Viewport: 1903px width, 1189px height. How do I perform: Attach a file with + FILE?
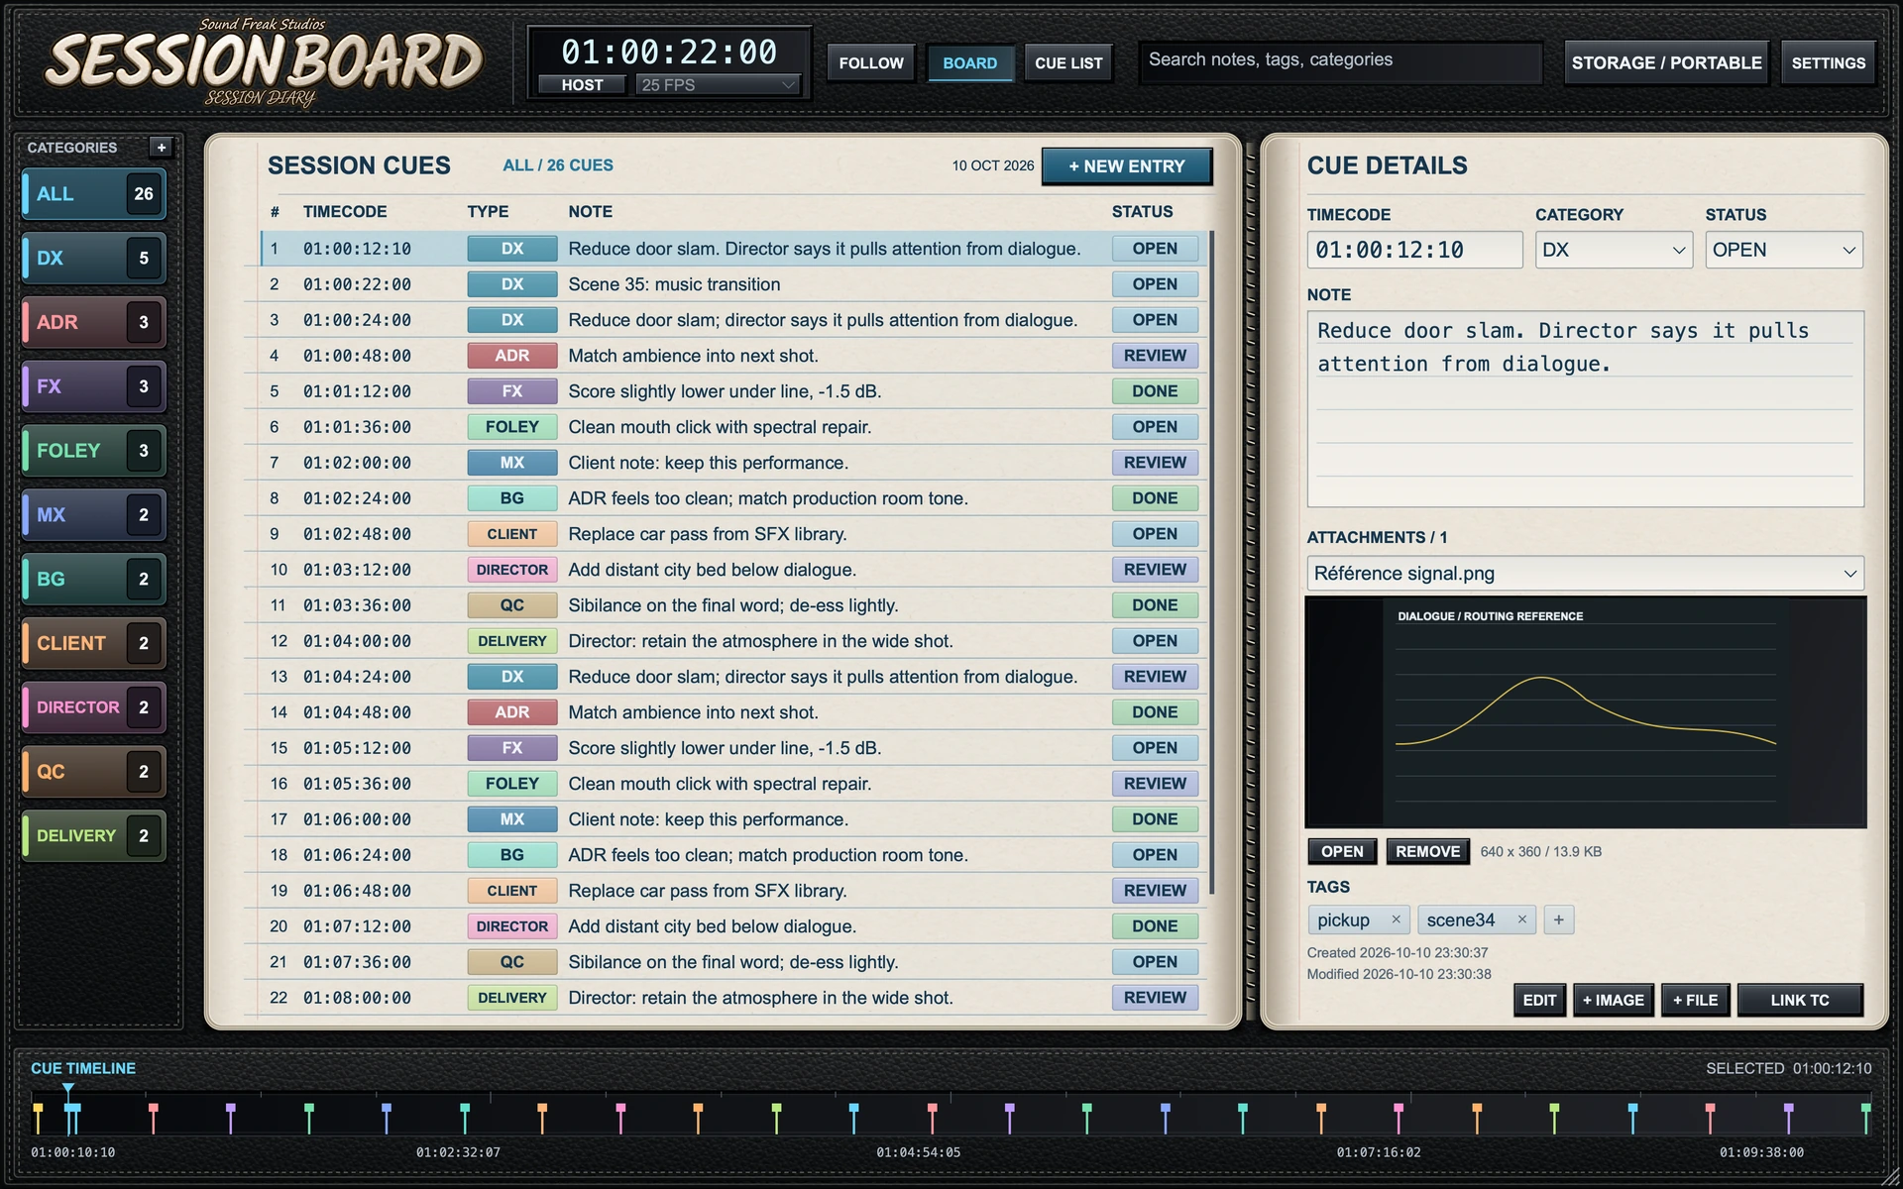(x=1695, y=1000)
